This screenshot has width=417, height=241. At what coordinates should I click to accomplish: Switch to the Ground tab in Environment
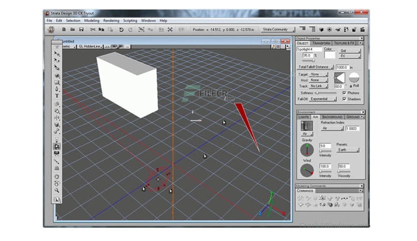tap(353, 117)
